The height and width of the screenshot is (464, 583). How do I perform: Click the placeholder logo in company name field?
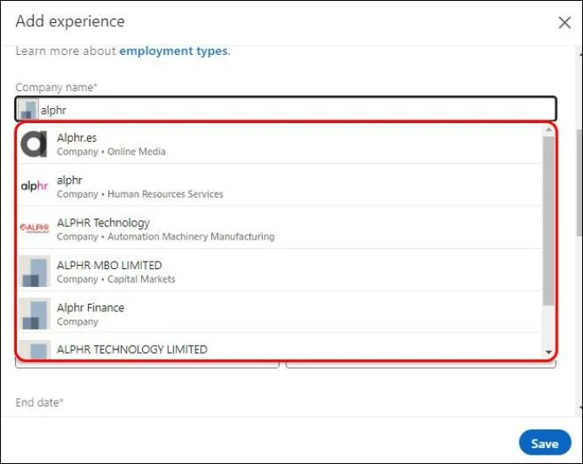[x=28, y=109]
